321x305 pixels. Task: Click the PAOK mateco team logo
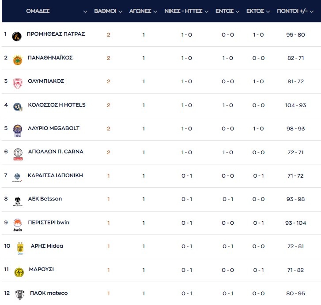(x=19, y=295)
